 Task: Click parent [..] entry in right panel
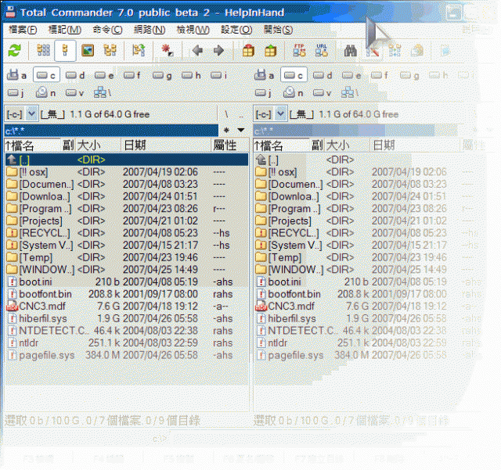[369, 160]
